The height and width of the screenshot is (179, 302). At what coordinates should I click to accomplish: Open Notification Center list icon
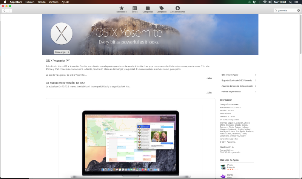[x=296, y=2]
